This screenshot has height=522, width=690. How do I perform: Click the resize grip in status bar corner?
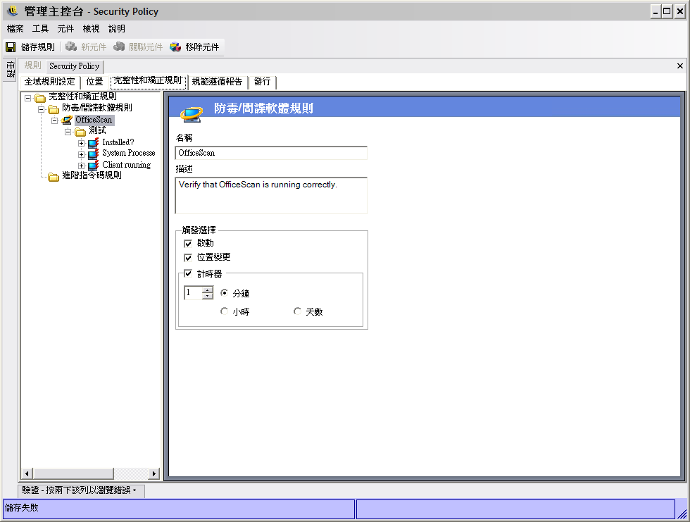(682, 513)
